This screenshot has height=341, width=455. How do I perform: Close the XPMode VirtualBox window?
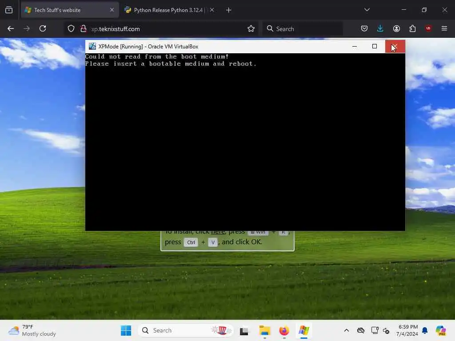(395, 46)
